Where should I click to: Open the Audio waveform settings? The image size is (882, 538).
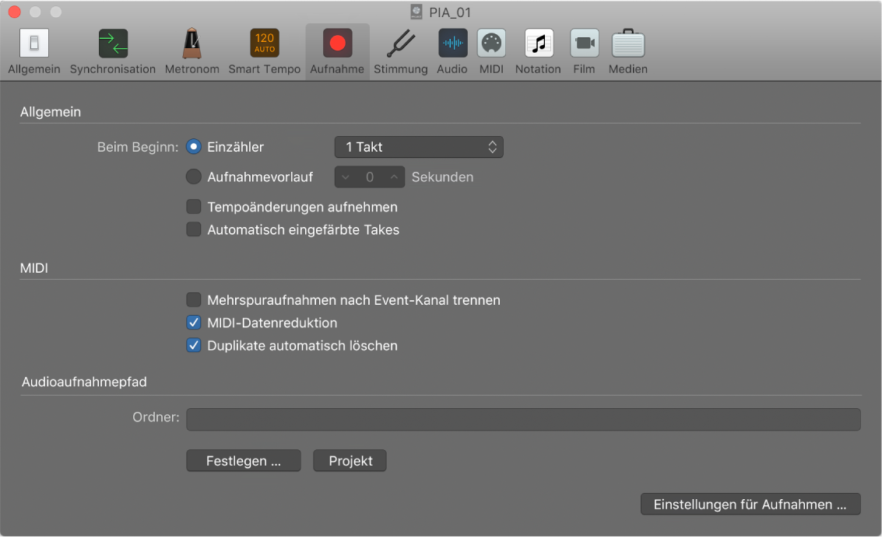point(452,44)
